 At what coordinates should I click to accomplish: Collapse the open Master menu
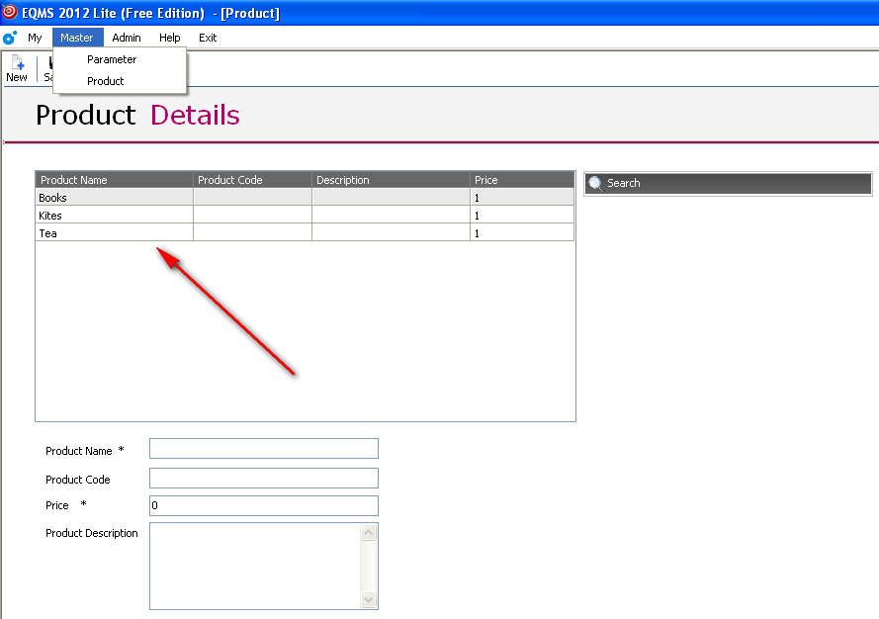click(x=77, y=38)
